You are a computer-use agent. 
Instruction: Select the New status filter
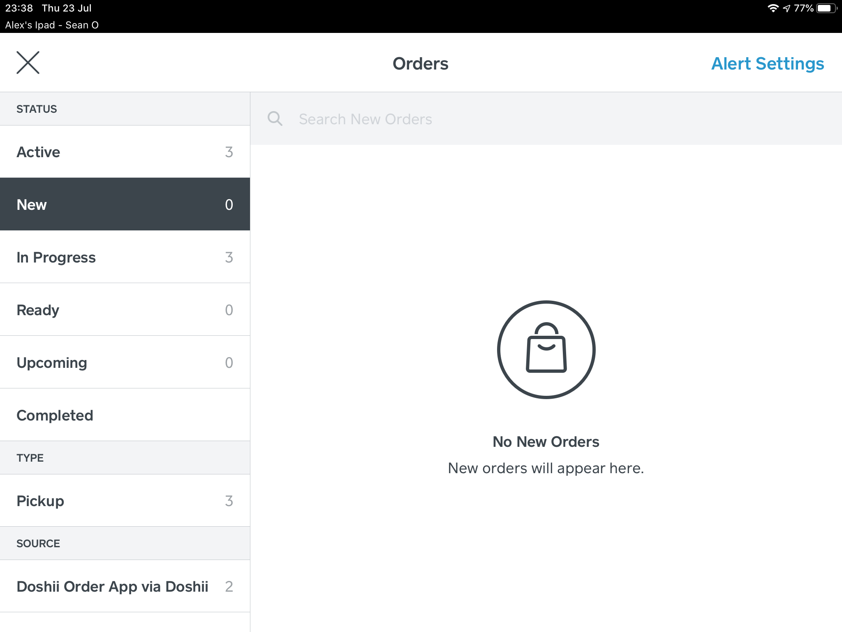pos(125,204)
